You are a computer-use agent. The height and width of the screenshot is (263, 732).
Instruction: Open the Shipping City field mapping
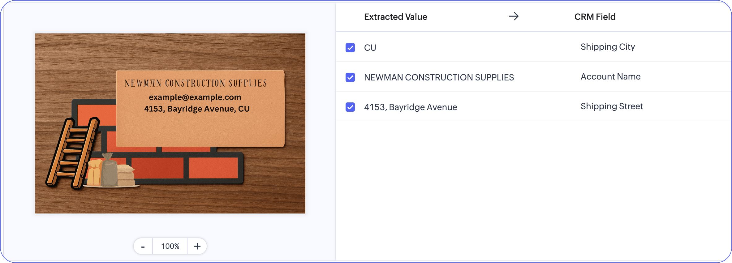click(x=608, y=47)
